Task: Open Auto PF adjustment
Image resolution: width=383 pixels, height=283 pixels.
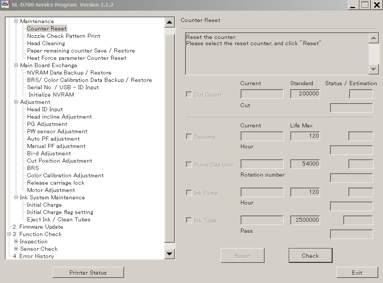Action: tap(53, 139)
